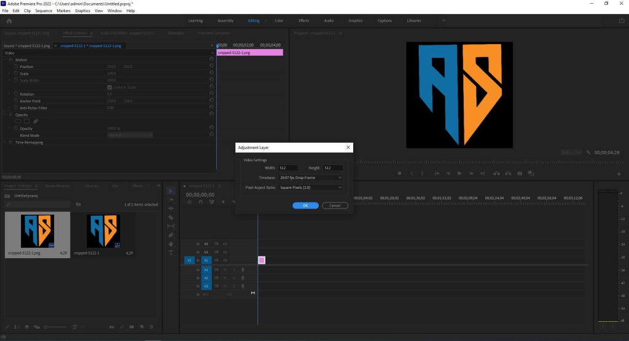Select the Pen tool in the tools panel
Screen dimensions: 629x341
pos(171,235)
